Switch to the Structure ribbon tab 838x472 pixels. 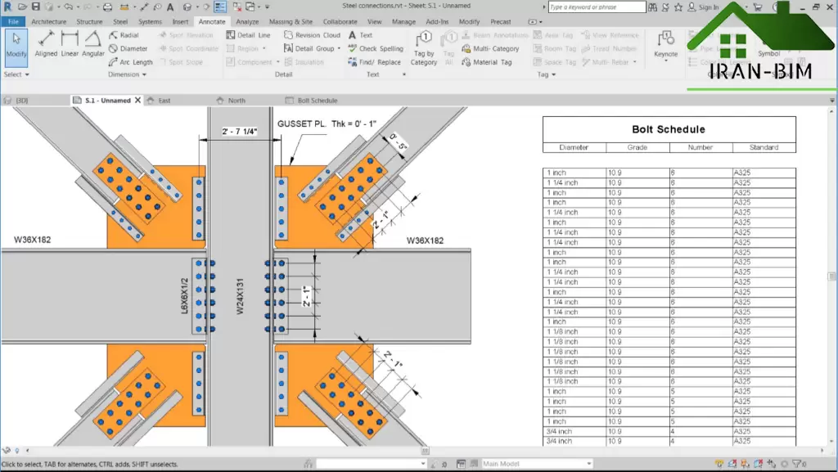[x=89, y=22]
